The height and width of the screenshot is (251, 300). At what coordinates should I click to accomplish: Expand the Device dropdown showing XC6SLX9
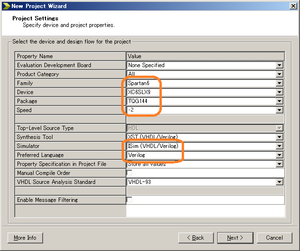(x=279, y=92)
